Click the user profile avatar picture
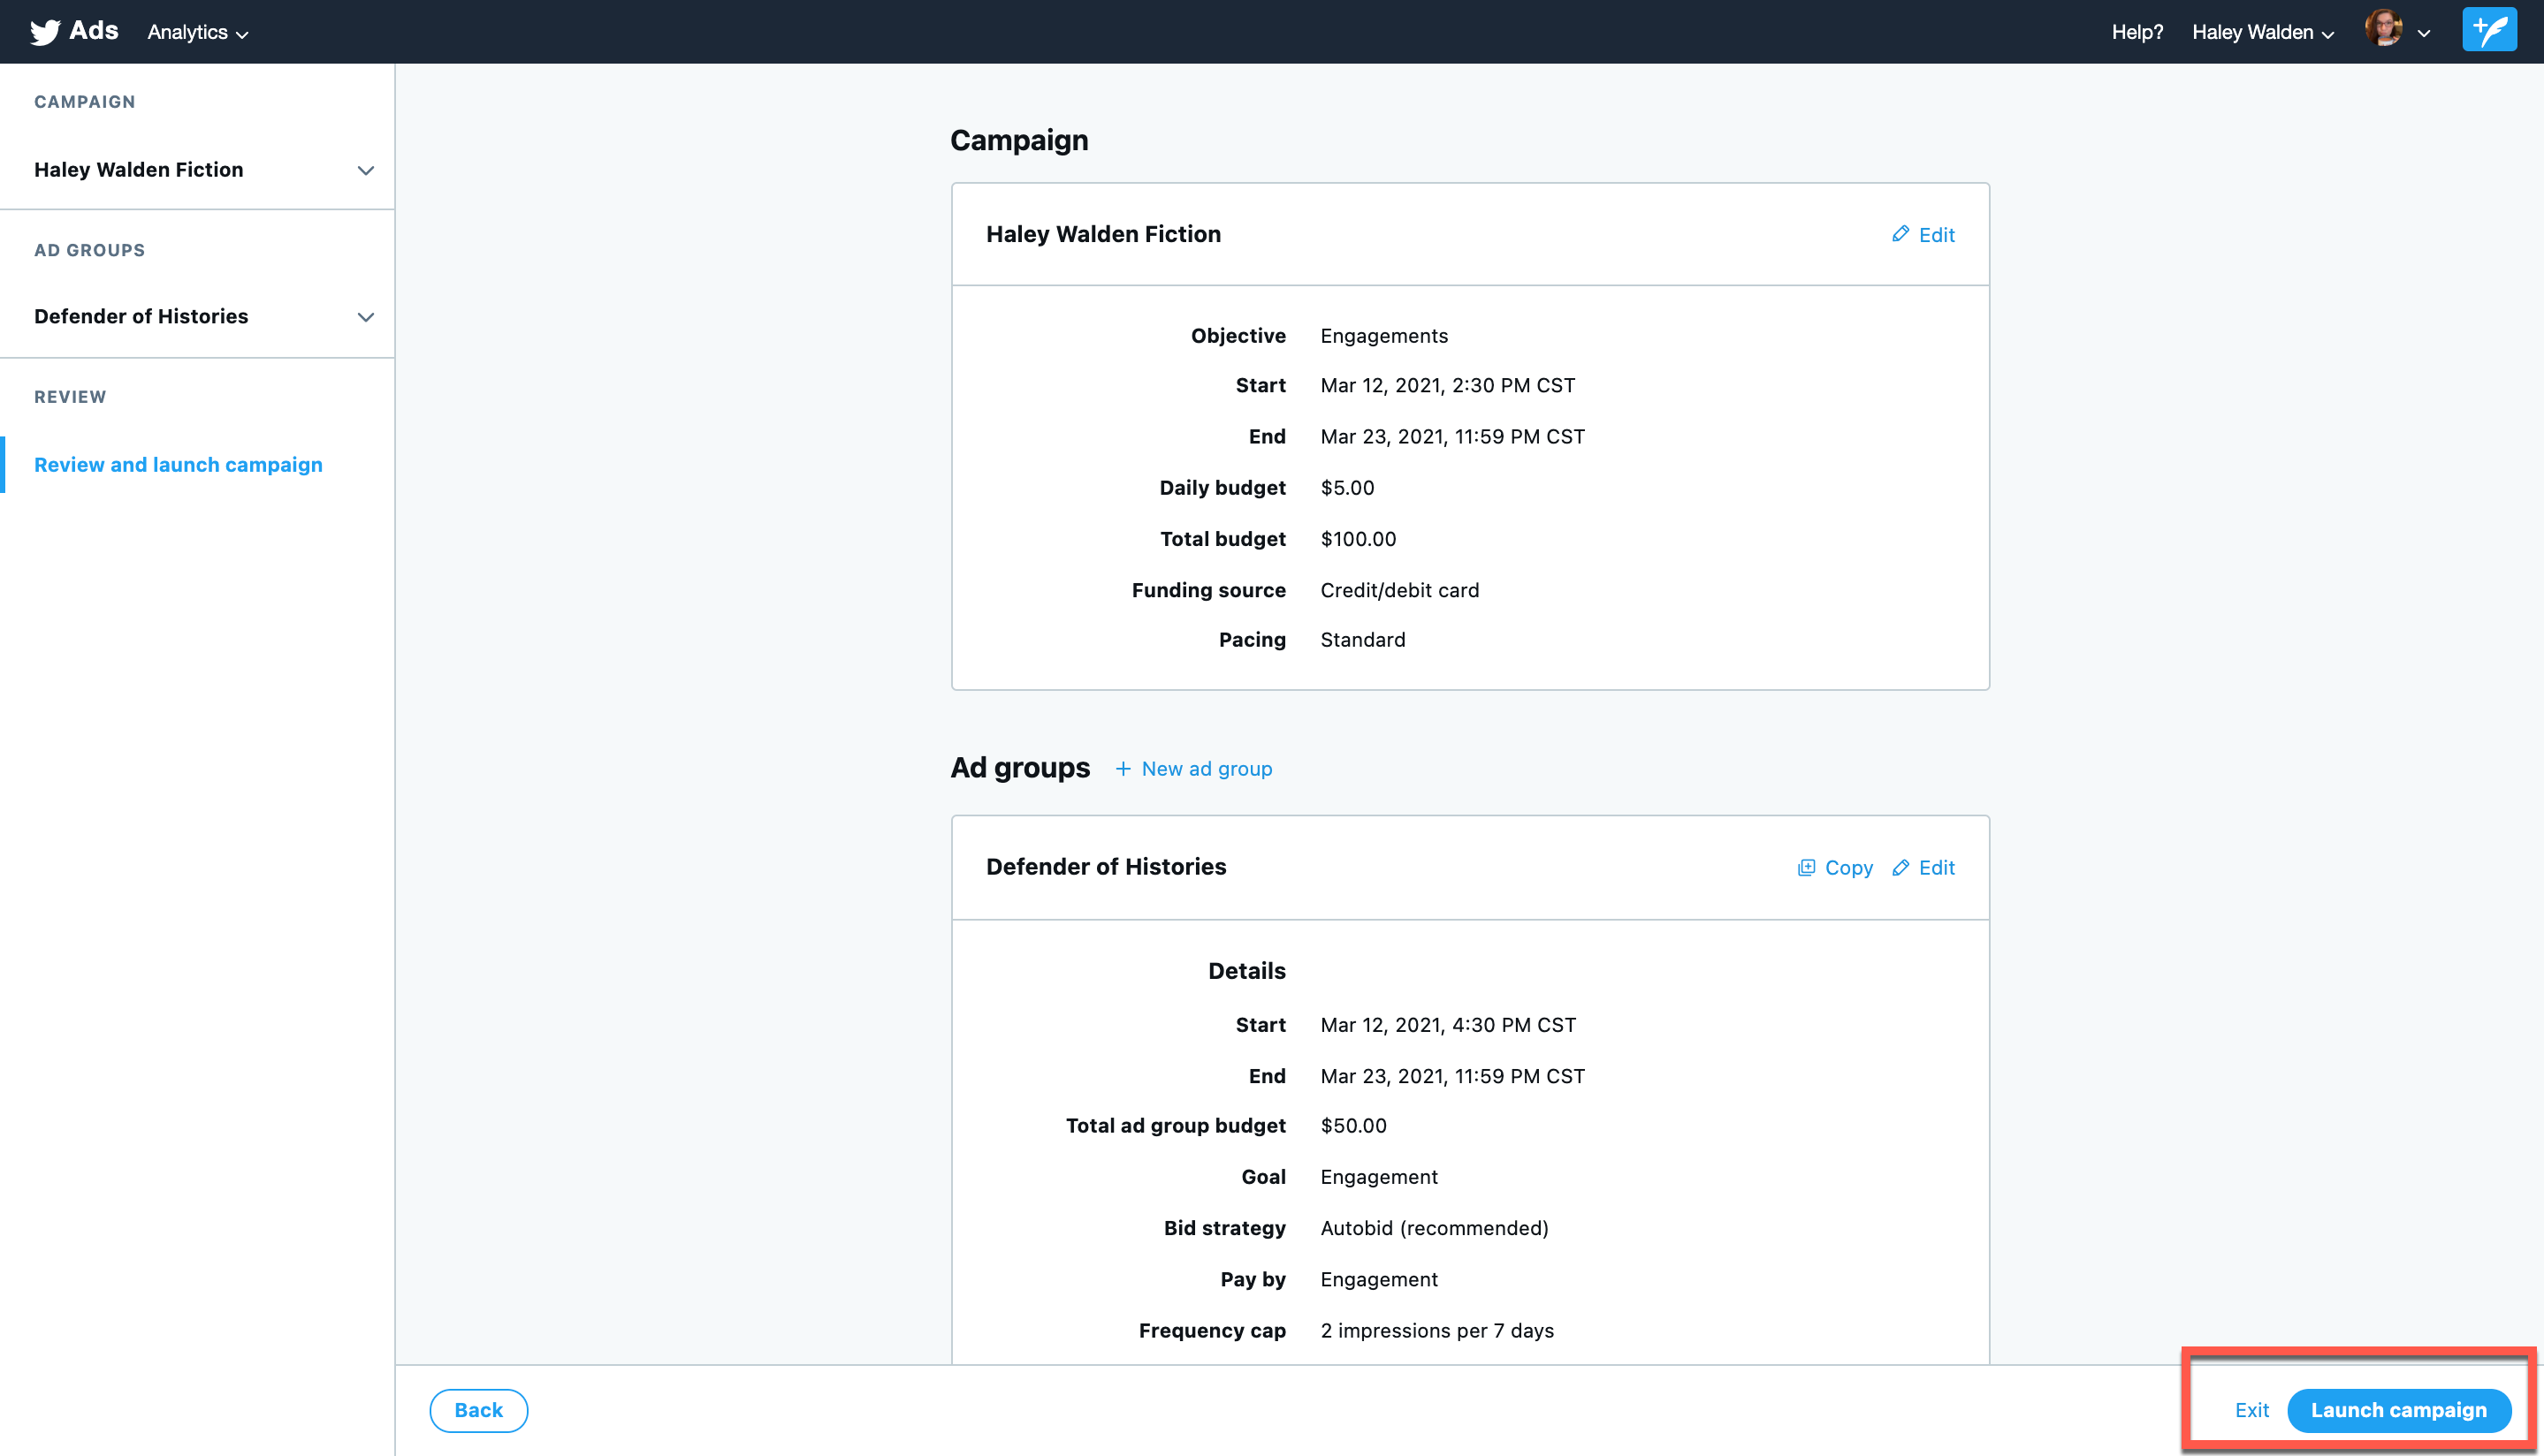The height and width of the screenshot is (1456, 2544). [x=2383, y=29]
